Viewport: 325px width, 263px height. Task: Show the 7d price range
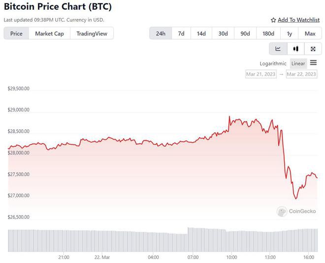coord(181,33)
